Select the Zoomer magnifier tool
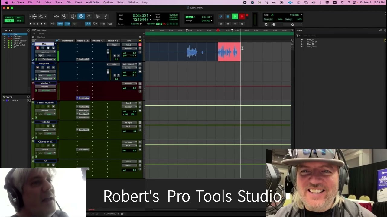The image size is (387, 217). pyautogui.click(x=64, y=16)
